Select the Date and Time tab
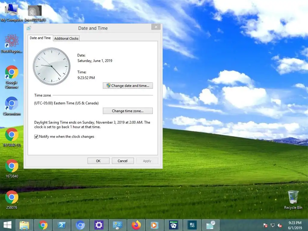Screen dimensions: 308x231 pos(40,38)
